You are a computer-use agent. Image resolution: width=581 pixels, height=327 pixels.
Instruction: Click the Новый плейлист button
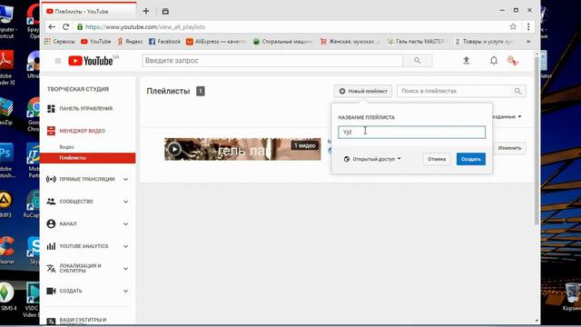pos(363,91)
